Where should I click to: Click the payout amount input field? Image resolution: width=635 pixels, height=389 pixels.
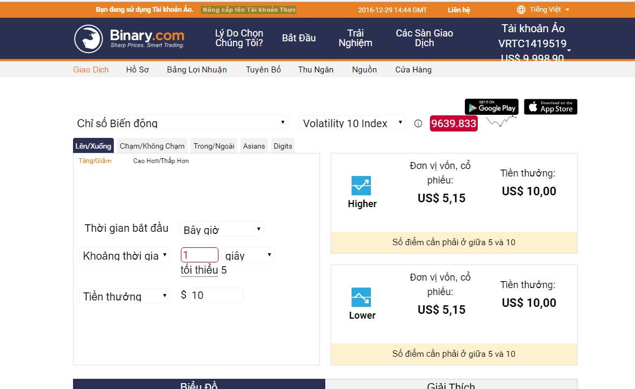coord(216,295)
